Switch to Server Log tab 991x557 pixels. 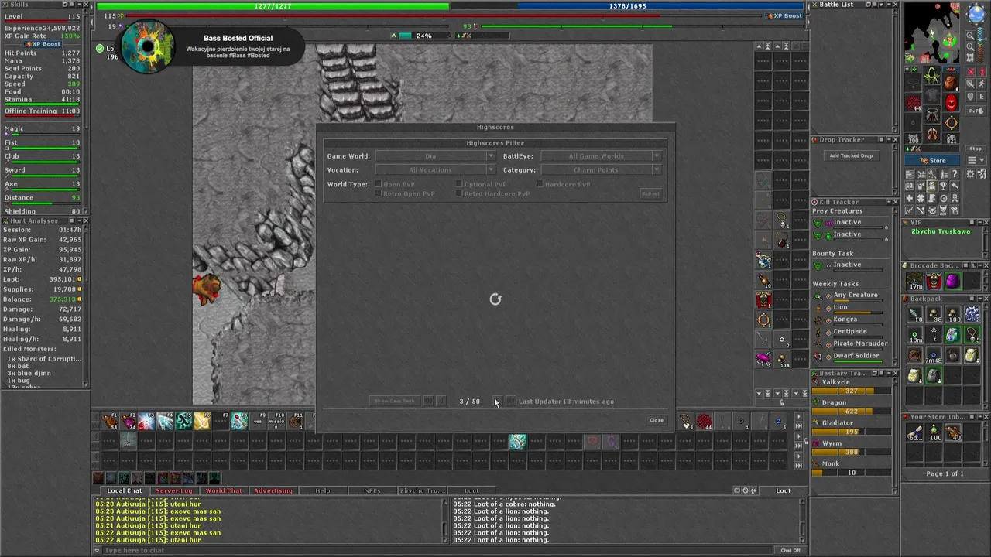pos(174,490)
